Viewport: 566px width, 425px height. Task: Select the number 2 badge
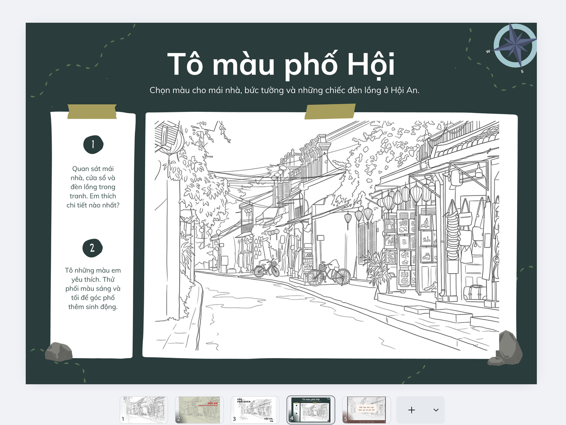[x=93, y=248]
